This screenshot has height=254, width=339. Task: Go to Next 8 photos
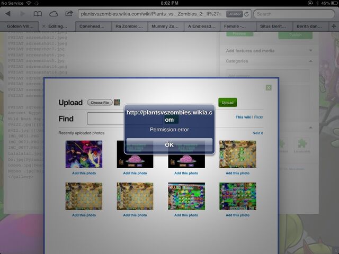click(x=258, y=133)
